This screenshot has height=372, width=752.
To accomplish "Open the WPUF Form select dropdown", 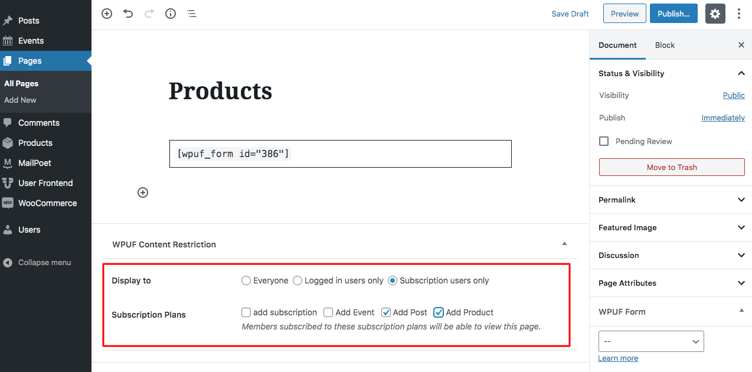I will pos(651,341).
